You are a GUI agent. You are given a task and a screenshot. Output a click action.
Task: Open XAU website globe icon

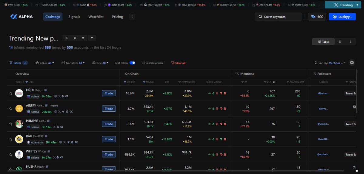point(60,142)
